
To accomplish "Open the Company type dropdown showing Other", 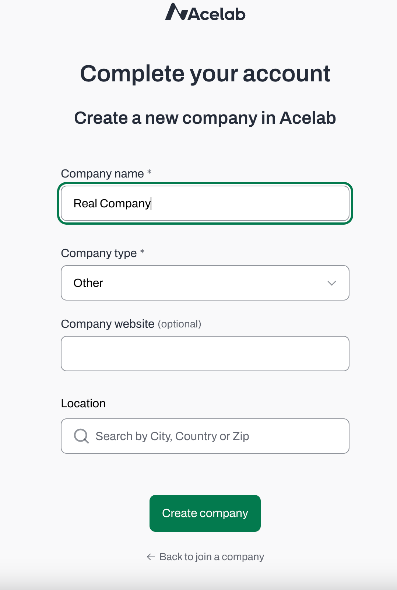I will pyautogui.click(x=205, y=283).
